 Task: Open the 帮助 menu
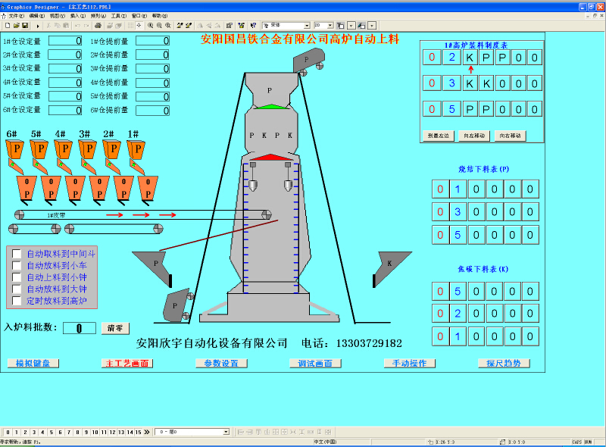pyautogui.click(x=160, y=16)
